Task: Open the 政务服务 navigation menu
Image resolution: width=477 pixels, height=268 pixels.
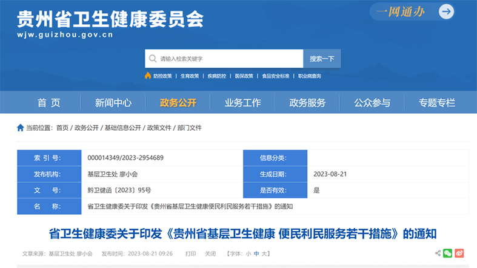Action: coord(307,103)
